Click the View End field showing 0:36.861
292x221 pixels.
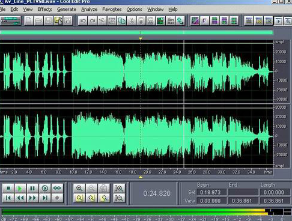243,201
